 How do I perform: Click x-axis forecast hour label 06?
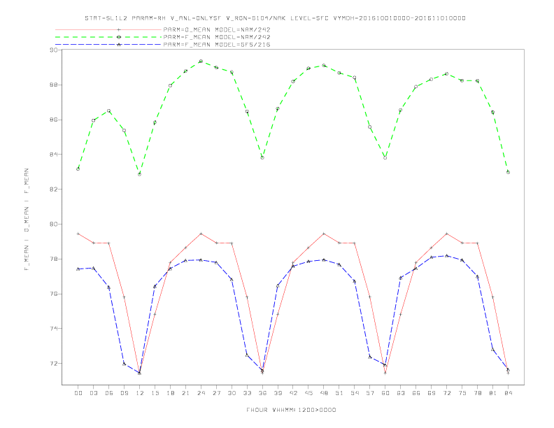(x=109, y=393)
